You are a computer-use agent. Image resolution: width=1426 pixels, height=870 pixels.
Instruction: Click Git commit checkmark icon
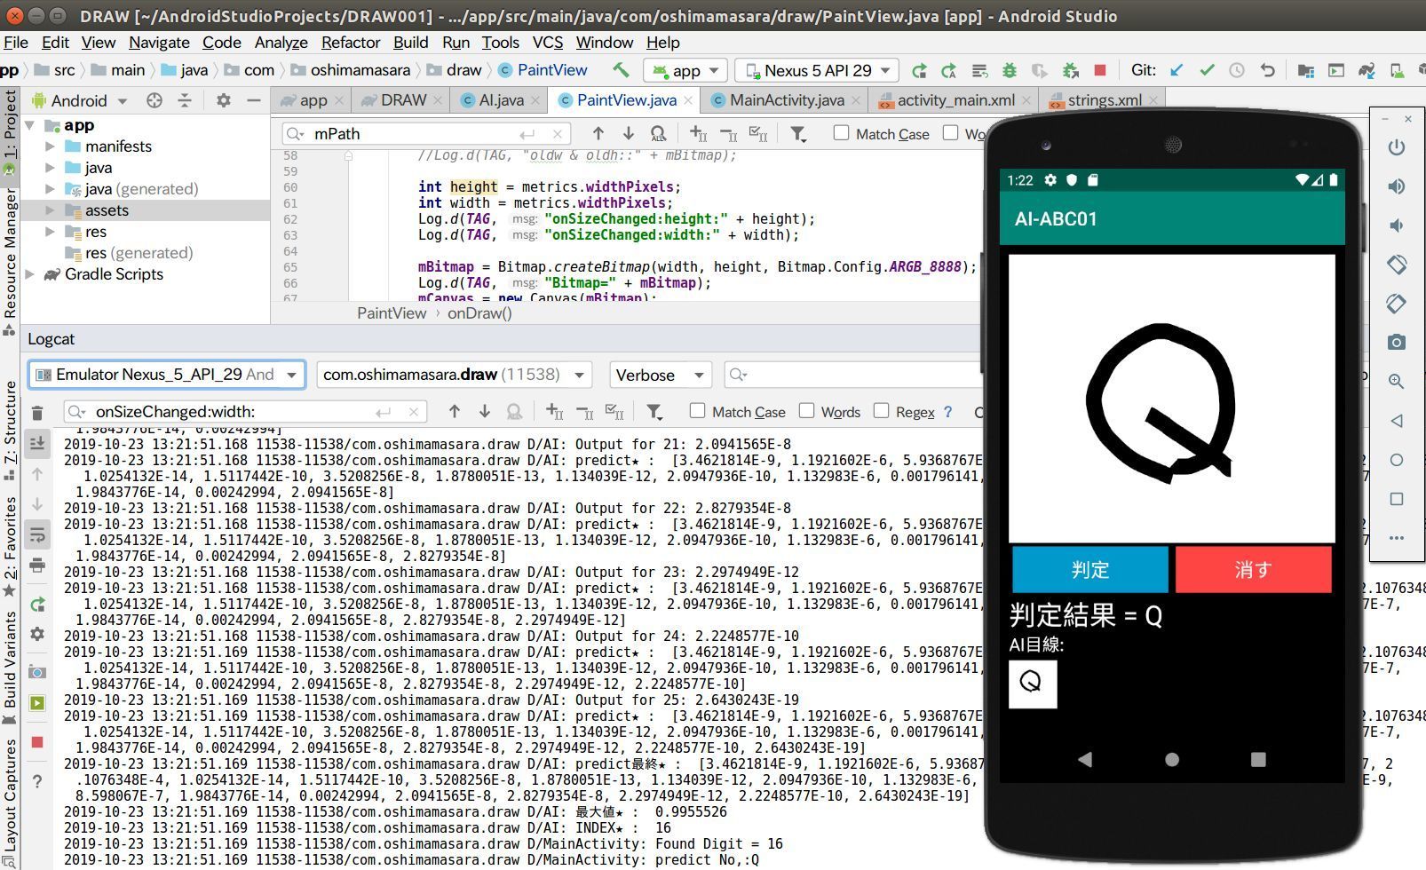(1207, 70)
